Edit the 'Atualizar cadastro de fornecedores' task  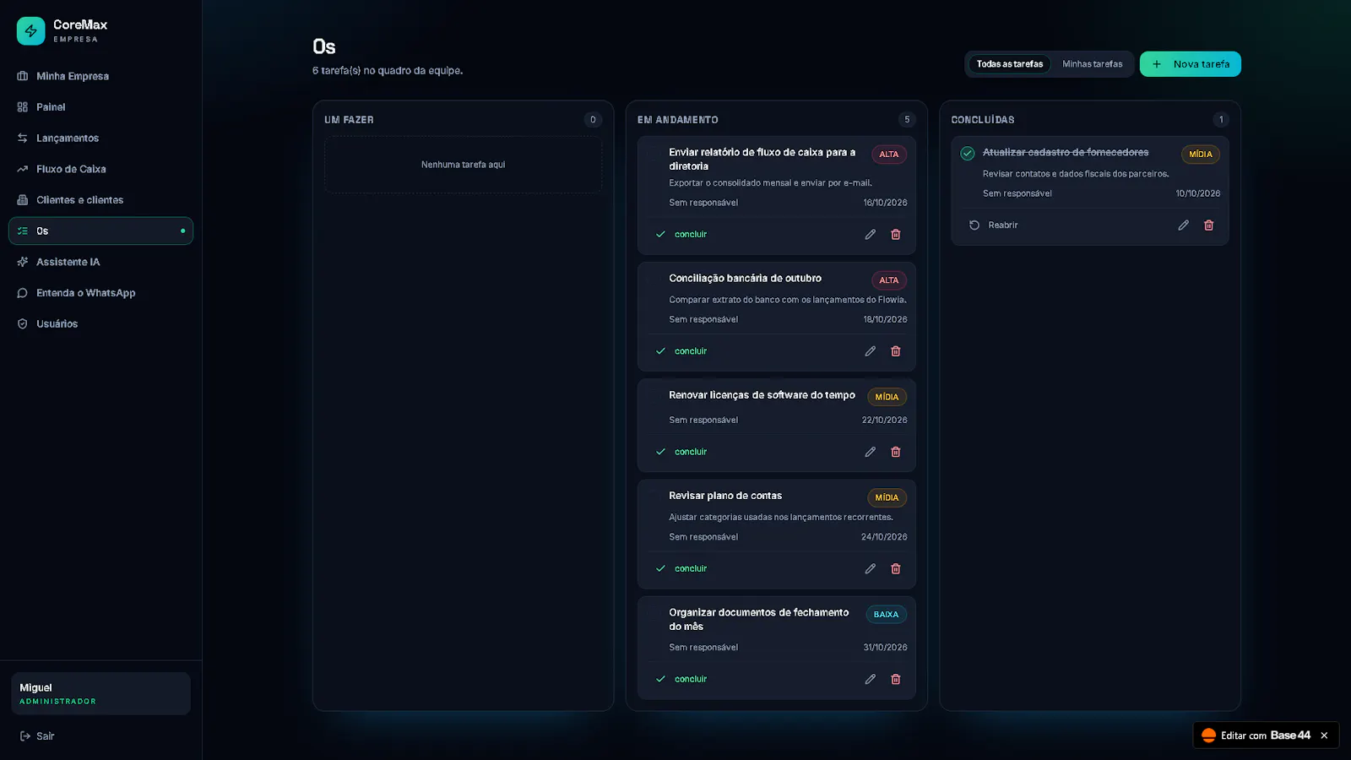(1183, 225)
